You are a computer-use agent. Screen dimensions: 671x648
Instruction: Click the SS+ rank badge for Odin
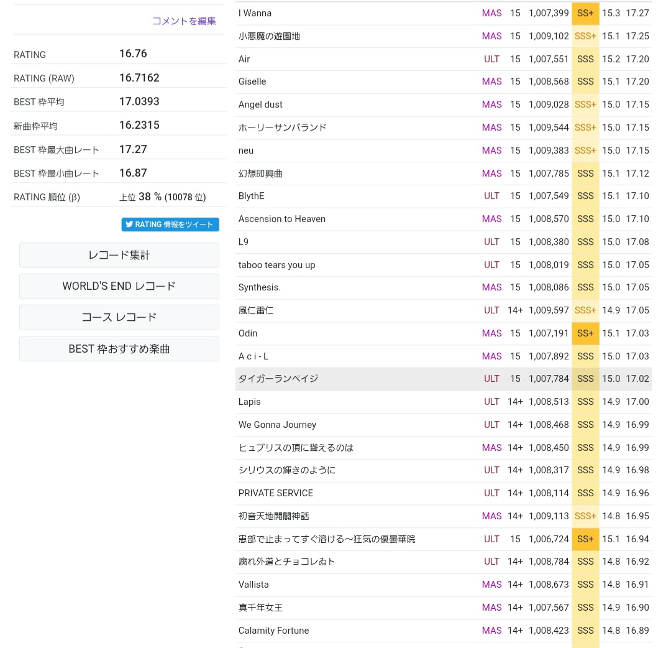point(585,333)
